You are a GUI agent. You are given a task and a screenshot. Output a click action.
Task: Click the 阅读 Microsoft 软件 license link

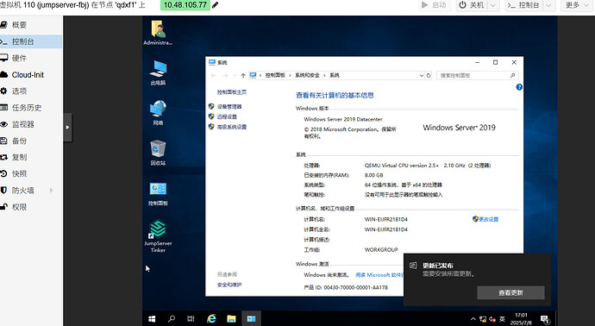point(379,275)
